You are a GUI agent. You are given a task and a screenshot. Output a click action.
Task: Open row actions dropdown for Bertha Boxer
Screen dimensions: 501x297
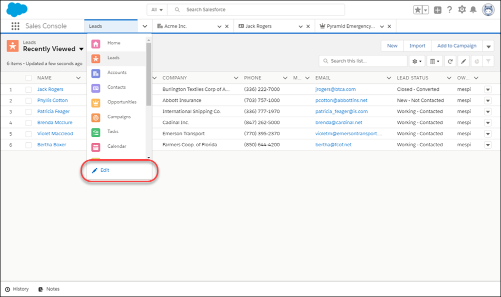coord(488,145)
